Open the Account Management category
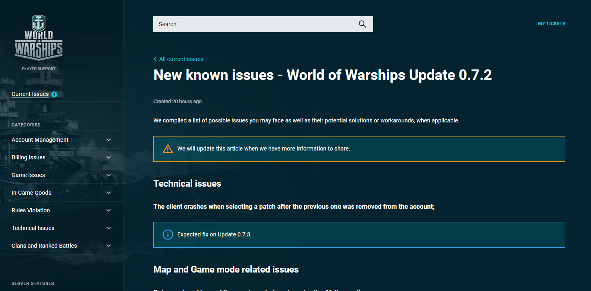This screenshot has height=291, width=591. [x=40, y=140]
